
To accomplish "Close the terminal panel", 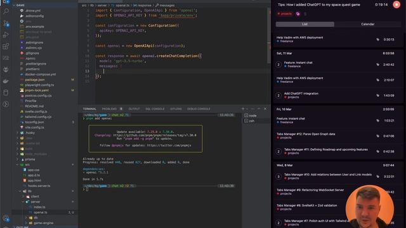I will 265,109.
